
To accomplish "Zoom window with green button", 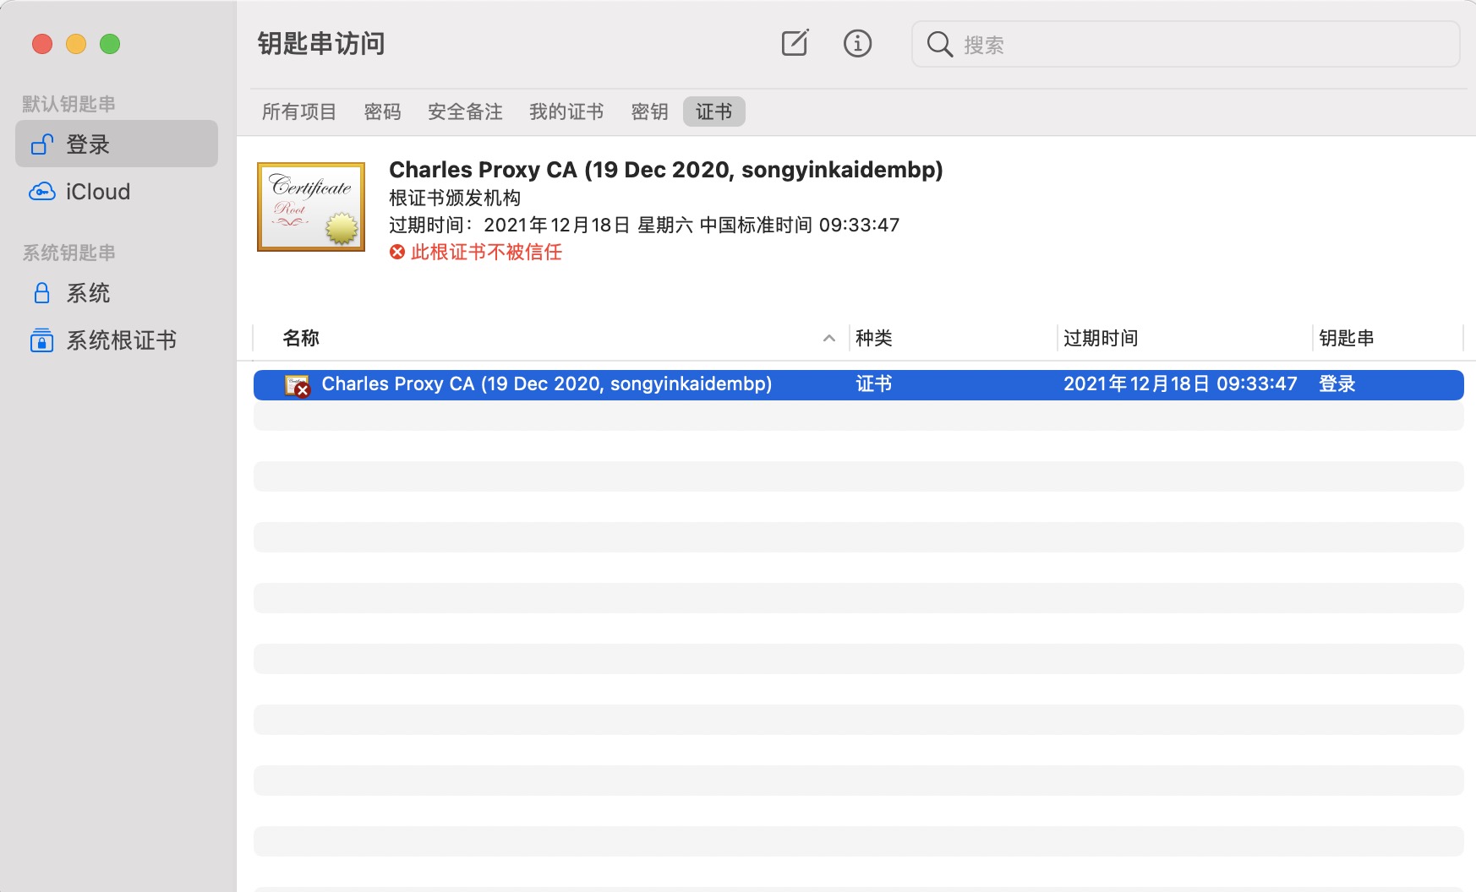I will pyautogui.click(x=110, y=44).
